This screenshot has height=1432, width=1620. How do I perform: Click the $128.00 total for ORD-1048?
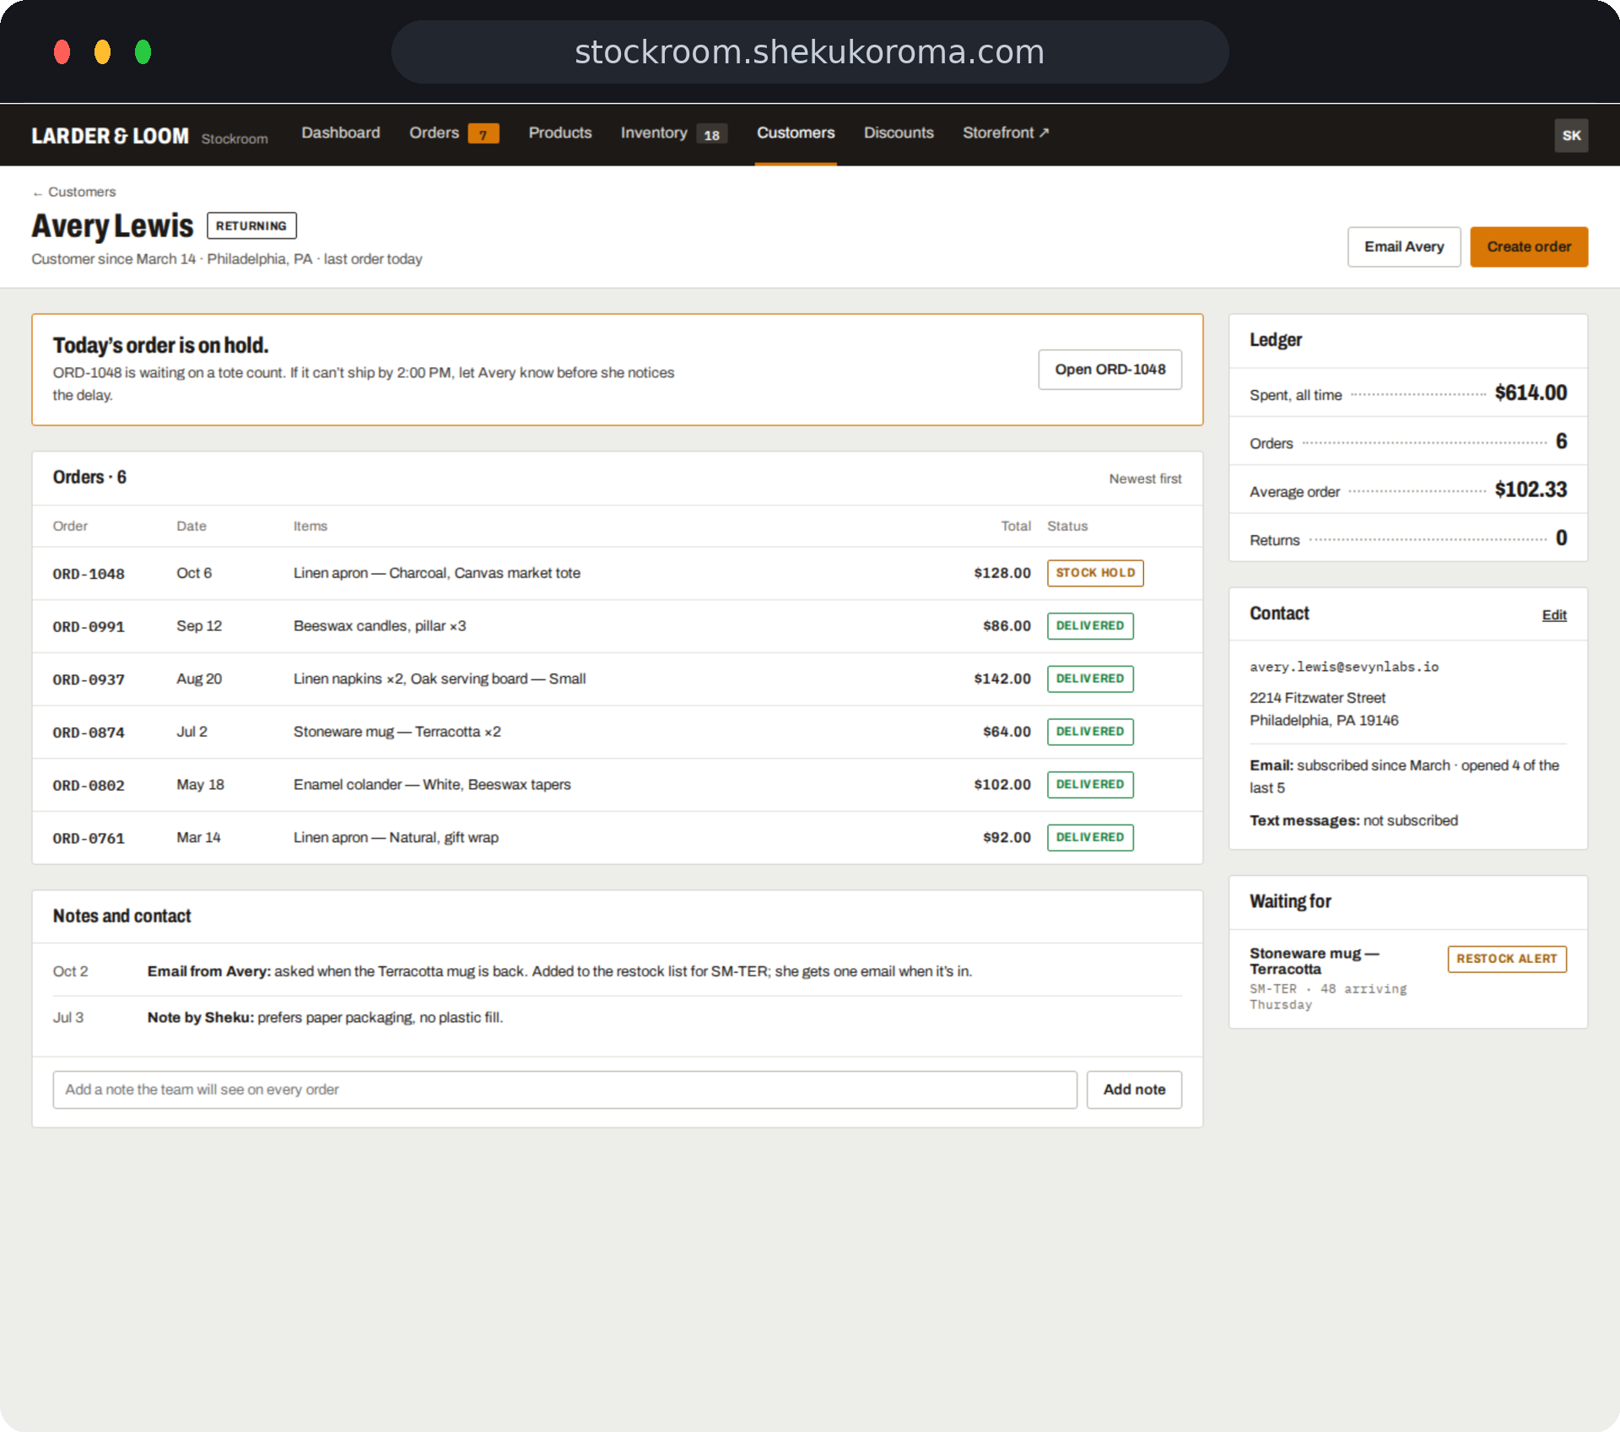pos(1002,573)
